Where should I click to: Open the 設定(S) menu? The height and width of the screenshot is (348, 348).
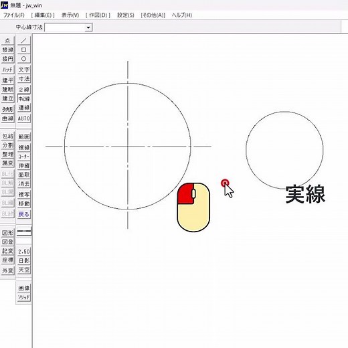tap(126, 15)
